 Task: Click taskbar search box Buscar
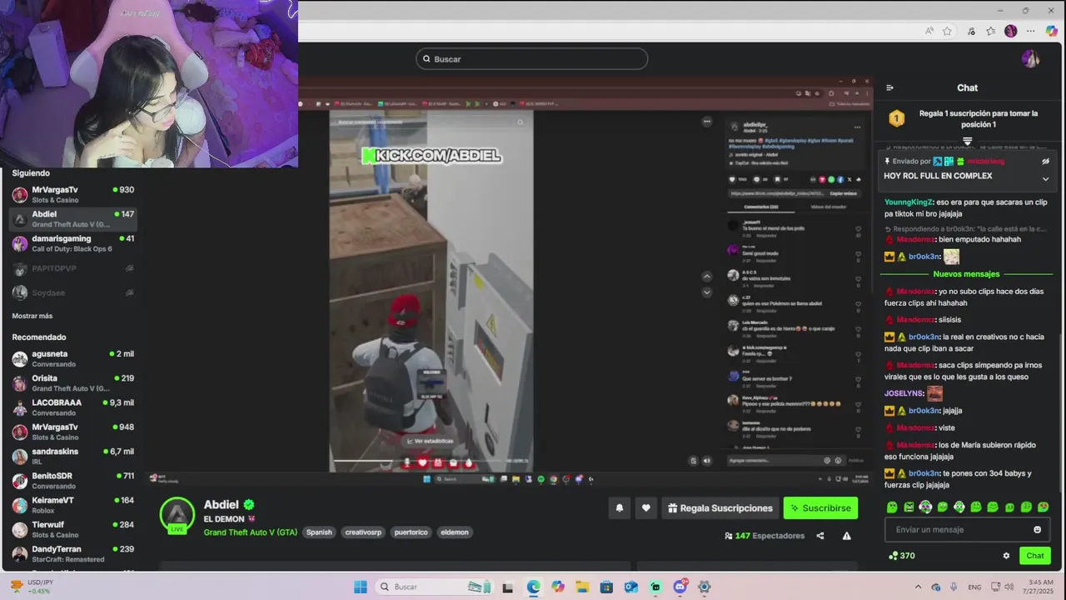coord(435,587)
